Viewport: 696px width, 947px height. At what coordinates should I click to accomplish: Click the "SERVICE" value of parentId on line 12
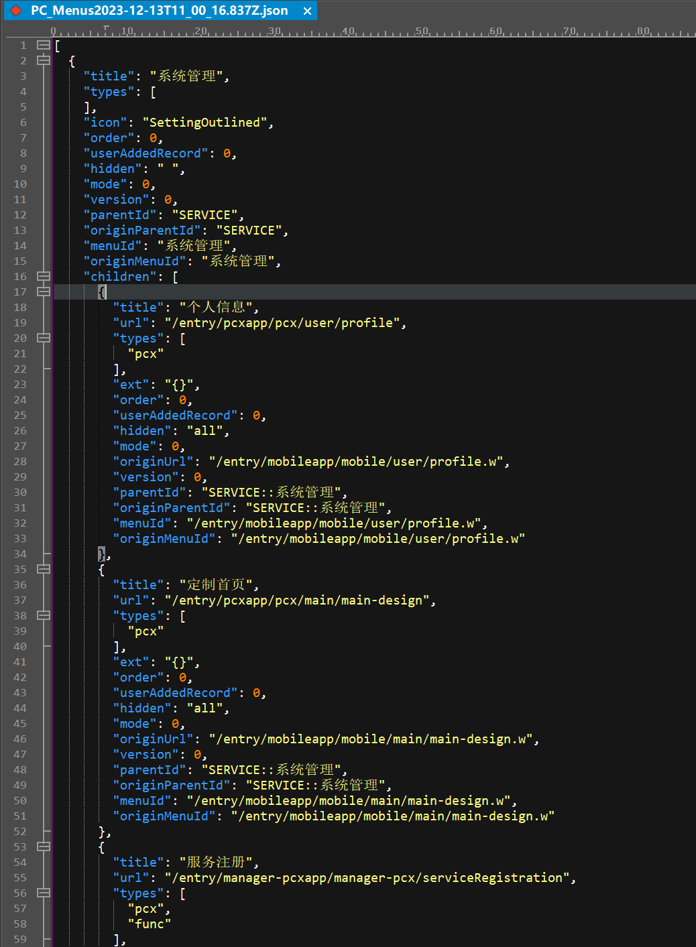[x=205, y=214]
